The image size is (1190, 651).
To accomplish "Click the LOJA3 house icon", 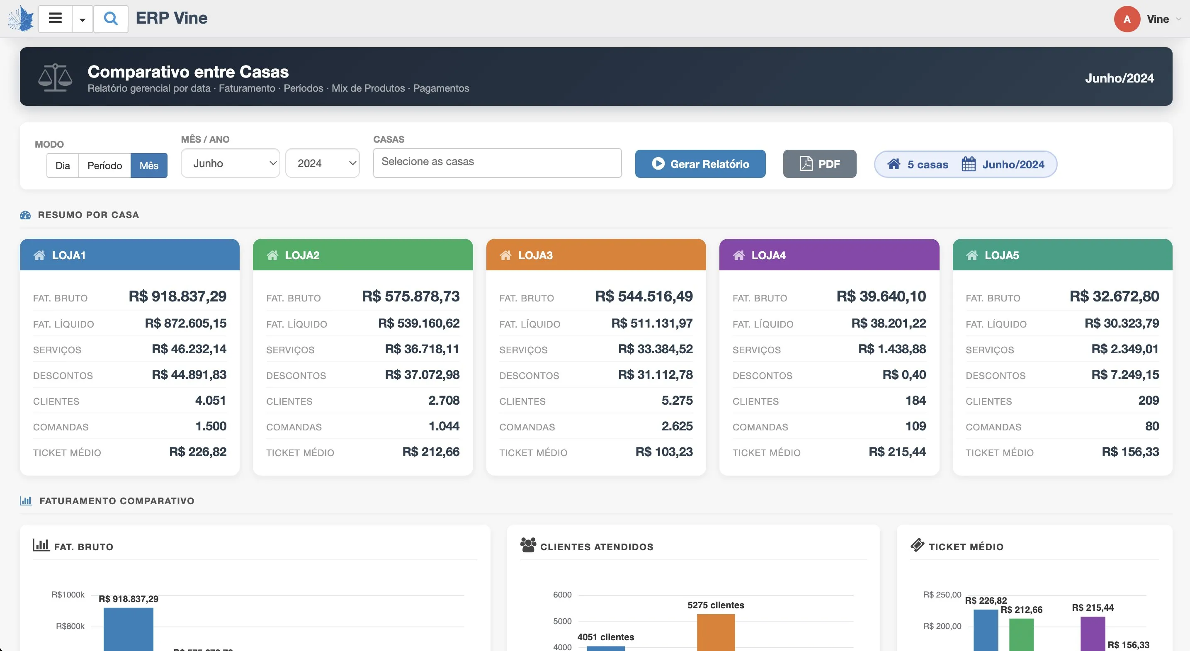I will click(506, 255).
